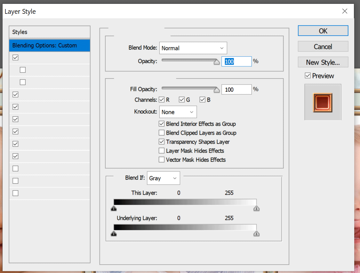Open the Knockout dropdown
This screenshot has width=360, height=273.
(178, 112)
